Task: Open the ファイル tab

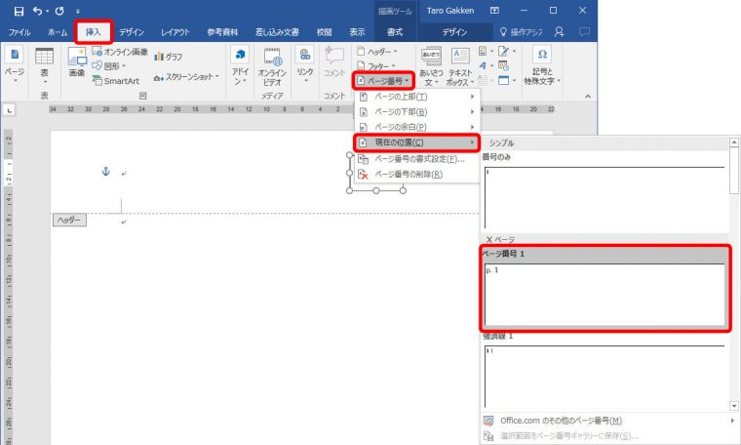Action: 19,32
